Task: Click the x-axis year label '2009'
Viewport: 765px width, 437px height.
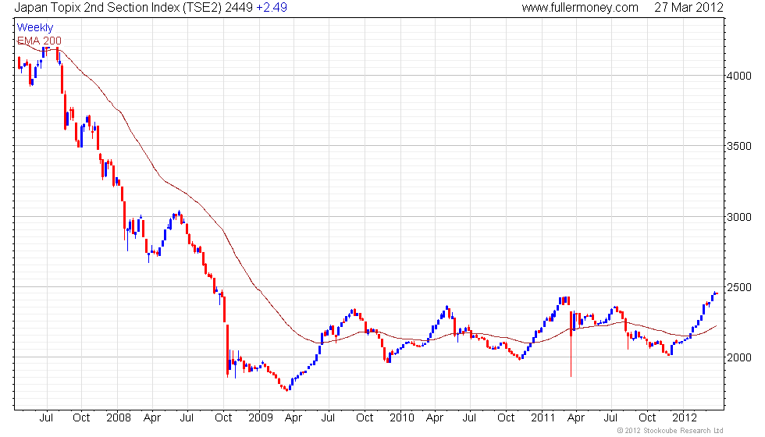Action: (x=261, y=417)
